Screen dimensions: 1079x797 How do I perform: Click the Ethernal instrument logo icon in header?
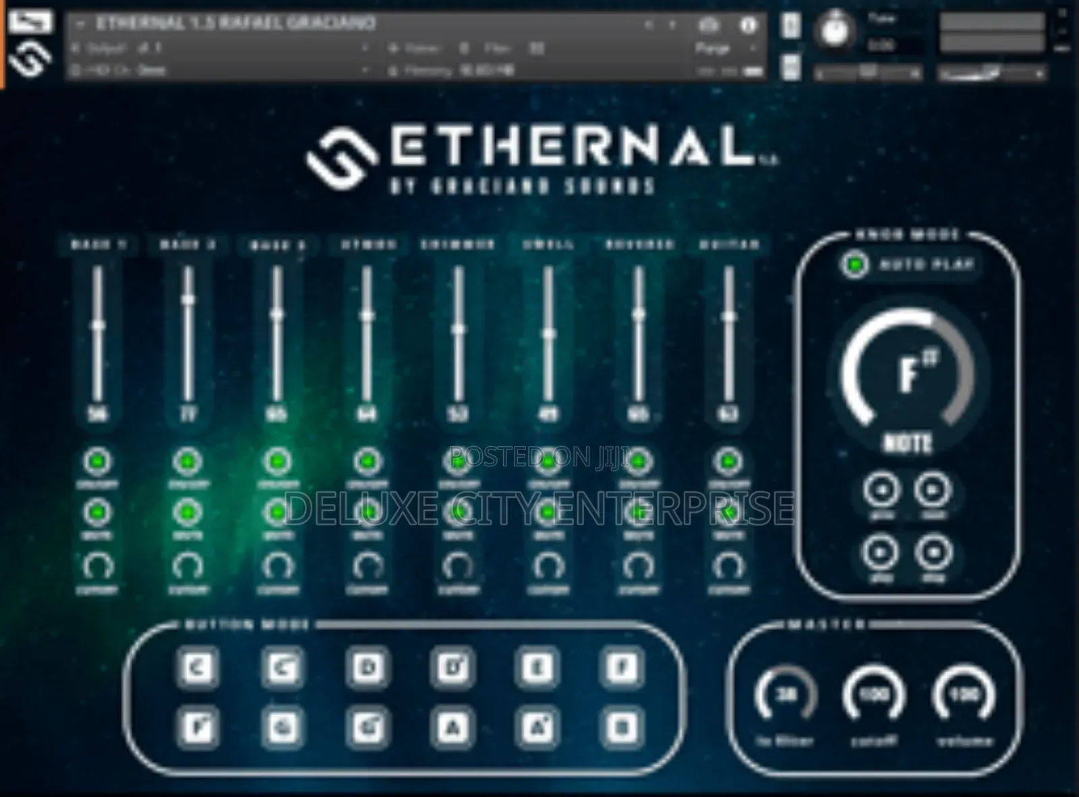pyautogui.click(x=30, y=60)
